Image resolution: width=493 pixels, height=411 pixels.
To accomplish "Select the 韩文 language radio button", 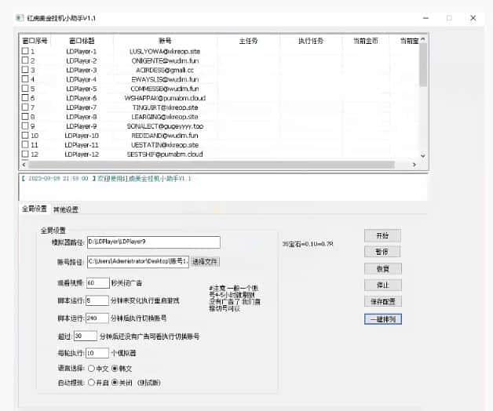I will [x=115, y=367].
